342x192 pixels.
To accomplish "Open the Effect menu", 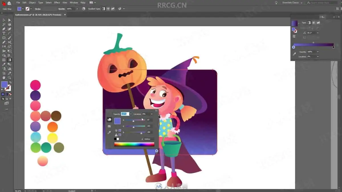I will (x=57, y=3).
